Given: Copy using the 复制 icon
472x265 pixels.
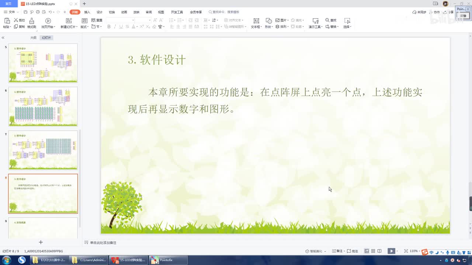Looking at the screenshot, I should click(x=16, y=26).
